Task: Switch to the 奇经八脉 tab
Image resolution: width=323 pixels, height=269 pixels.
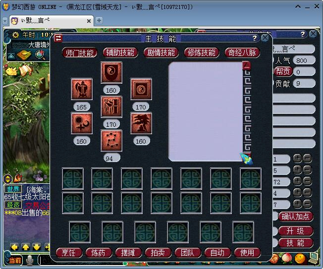Action: tap(242, 53)
